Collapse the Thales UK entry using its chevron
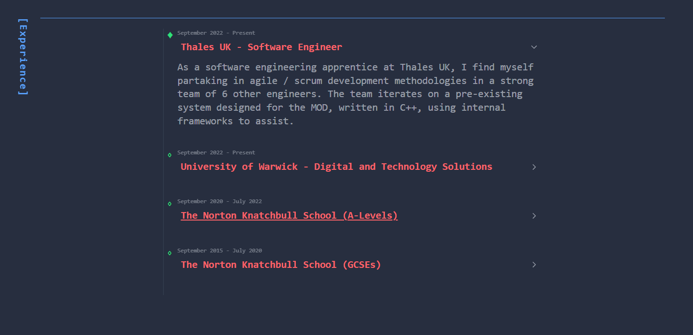 [534, 47]
